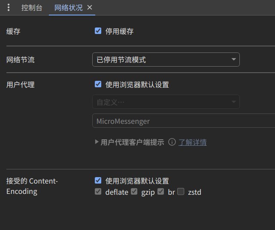Toggle the deflate encoding checkbox
The height and width of the screenshot is (230, 275).
98,192
